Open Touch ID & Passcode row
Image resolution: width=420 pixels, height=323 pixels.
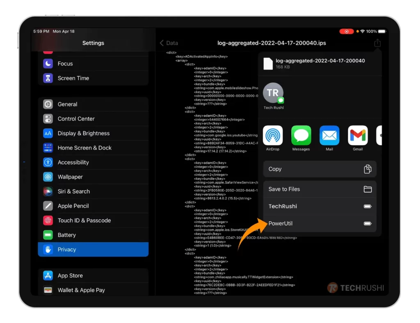click(x=93, y=220)
